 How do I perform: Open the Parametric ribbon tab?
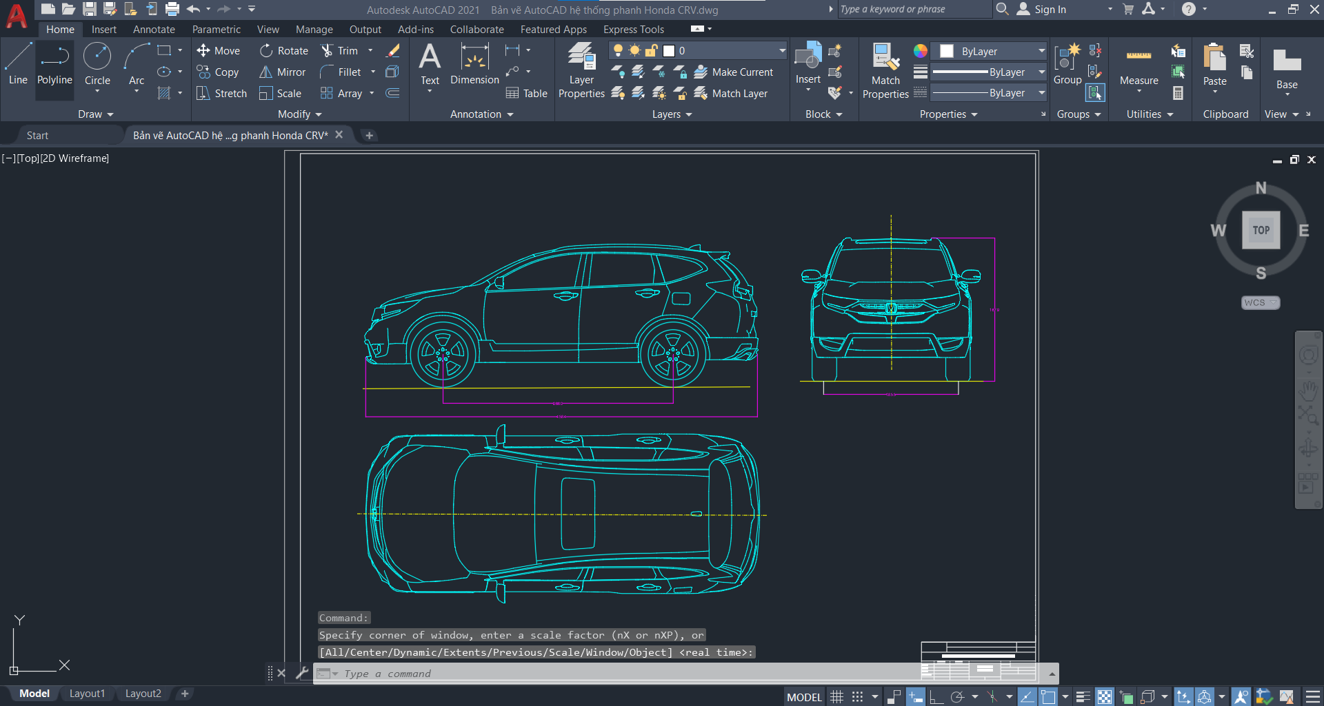216,30
